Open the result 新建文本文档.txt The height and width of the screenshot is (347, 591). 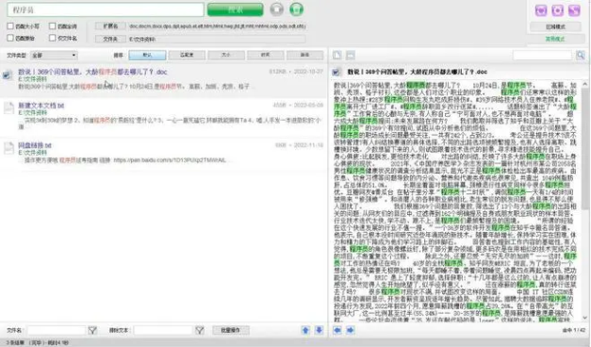[x=41, y=106]
